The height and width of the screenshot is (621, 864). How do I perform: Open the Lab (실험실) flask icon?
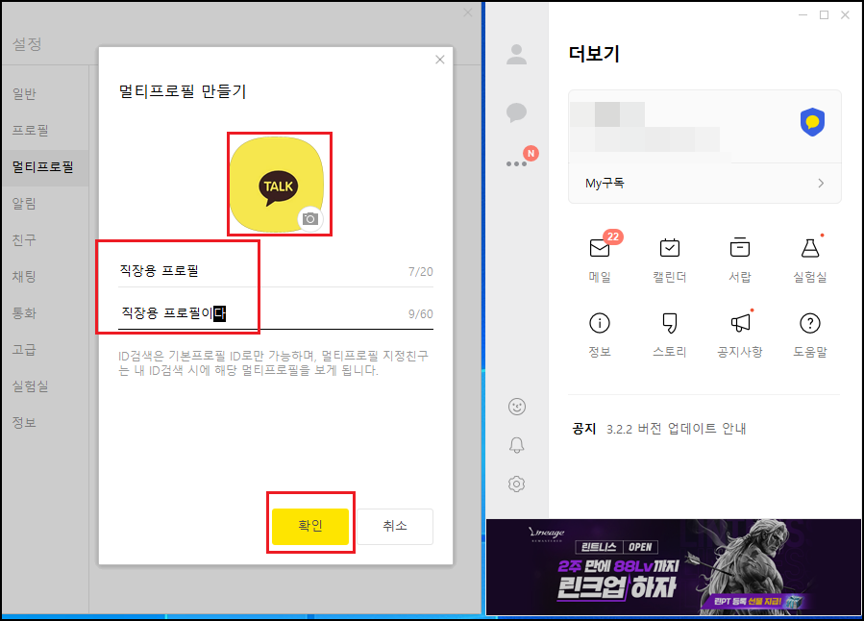[x=810, y=248]
